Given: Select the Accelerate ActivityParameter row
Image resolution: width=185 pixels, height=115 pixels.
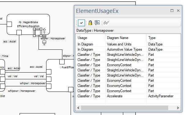Looking at the screenshot, I should tap(128, 96).
